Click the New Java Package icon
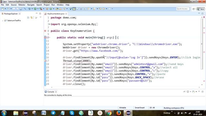 click(x=47, y=9)
